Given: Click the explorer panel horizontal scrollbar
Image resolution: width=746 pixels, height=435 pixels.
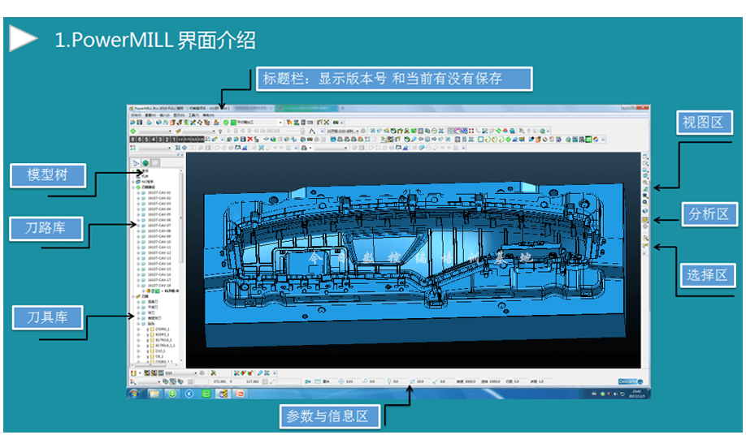Looking at the screenshot, I should tap(151, 365).
